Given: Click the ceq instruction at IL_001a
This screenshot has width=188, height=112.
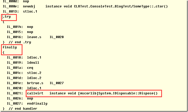Looking at the screenshot, I should click(30, 68).
